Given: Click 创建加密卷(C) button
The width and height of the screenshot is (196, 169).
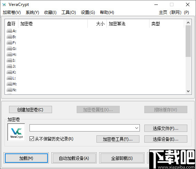Looking at the screenshot, I should tap(31, 110).
